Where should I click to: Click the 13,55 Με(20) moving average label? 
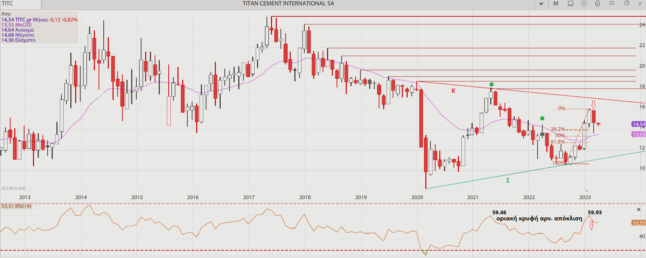pyautogui.click(x=16, y=25)
